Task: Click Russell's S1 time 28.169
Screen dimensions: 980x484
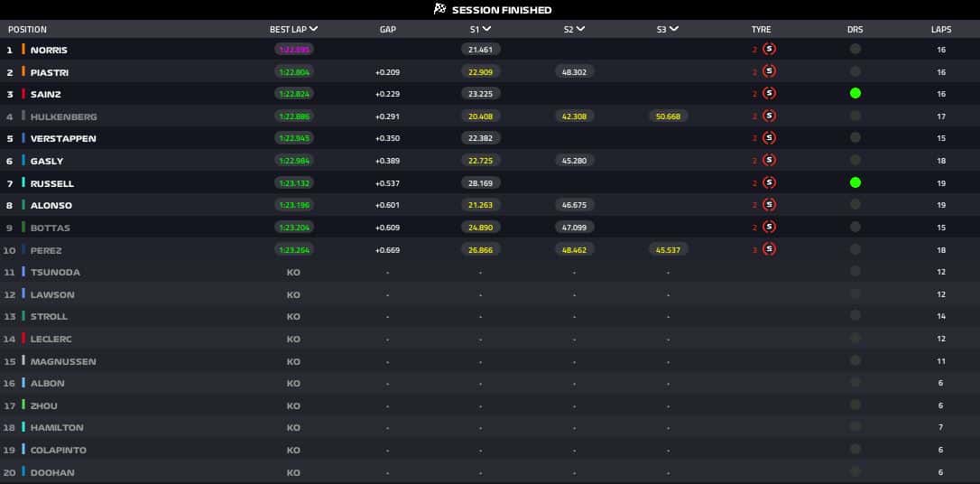Action: [x=481, y=183]
